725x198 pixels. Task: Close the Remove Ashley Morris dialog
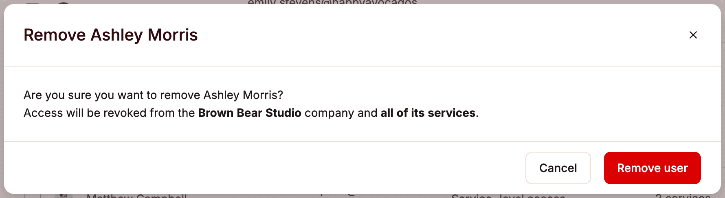[693, 35]
